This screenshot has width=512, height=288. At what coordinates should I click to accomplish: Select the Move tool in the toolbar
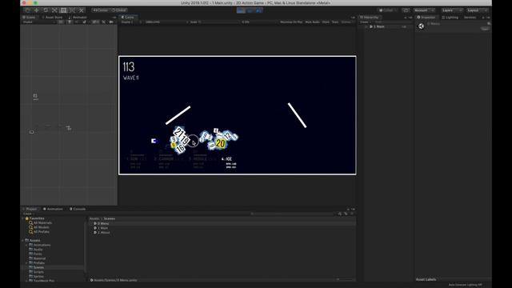pyautogui.click(x=37, y=10)
